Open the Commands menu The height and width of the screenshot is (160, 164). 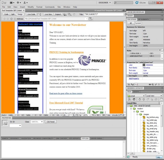point(50,7)
